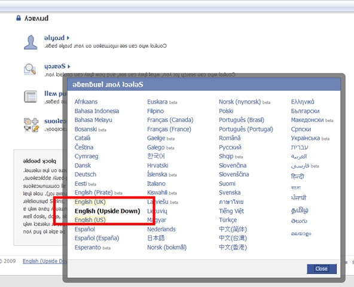Viewport: 354px width, 287px height.
Task: Expand the upside-down Search arrow
Action: (x=69, y=66)
